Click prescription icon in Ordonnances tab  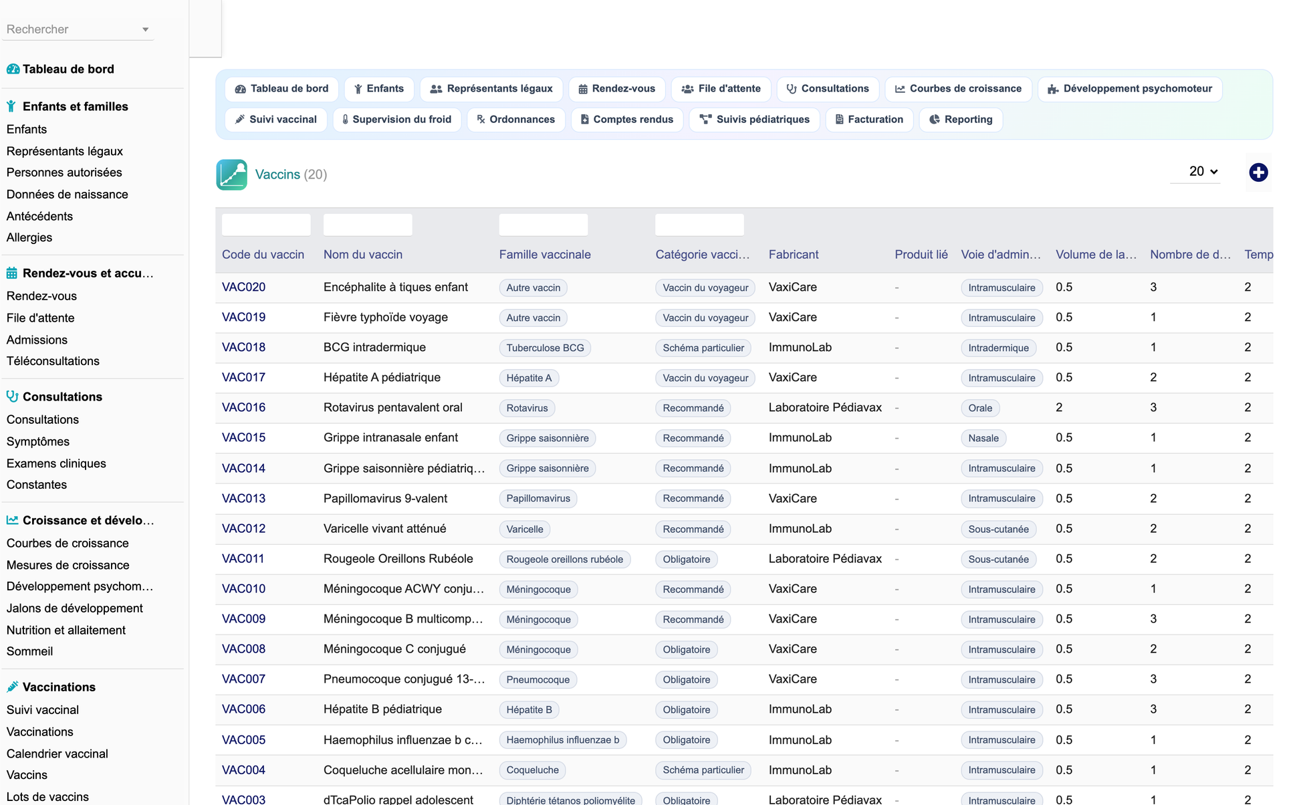click(x=481, y=120)
